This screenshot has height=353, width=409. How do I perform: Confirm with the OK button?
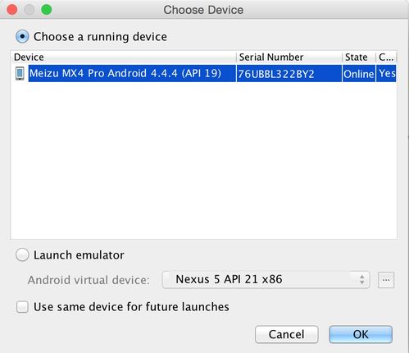click(361, 334)
